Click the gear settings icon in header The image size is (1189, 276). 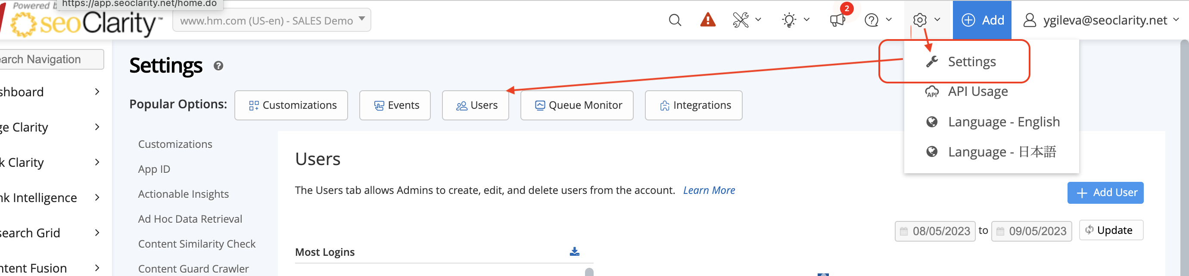(919, 20)
